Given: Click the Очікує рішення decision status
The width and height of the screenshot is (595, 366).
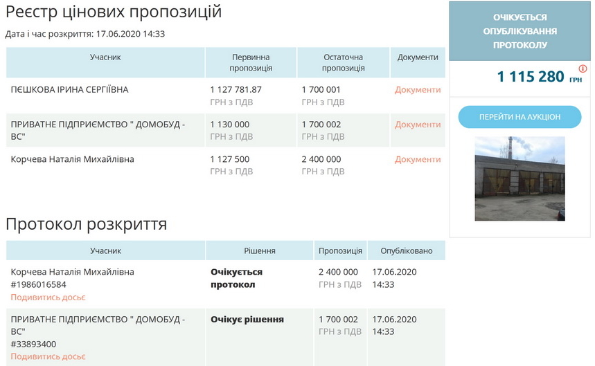Looking at the screenshot, I should (247, 320).
